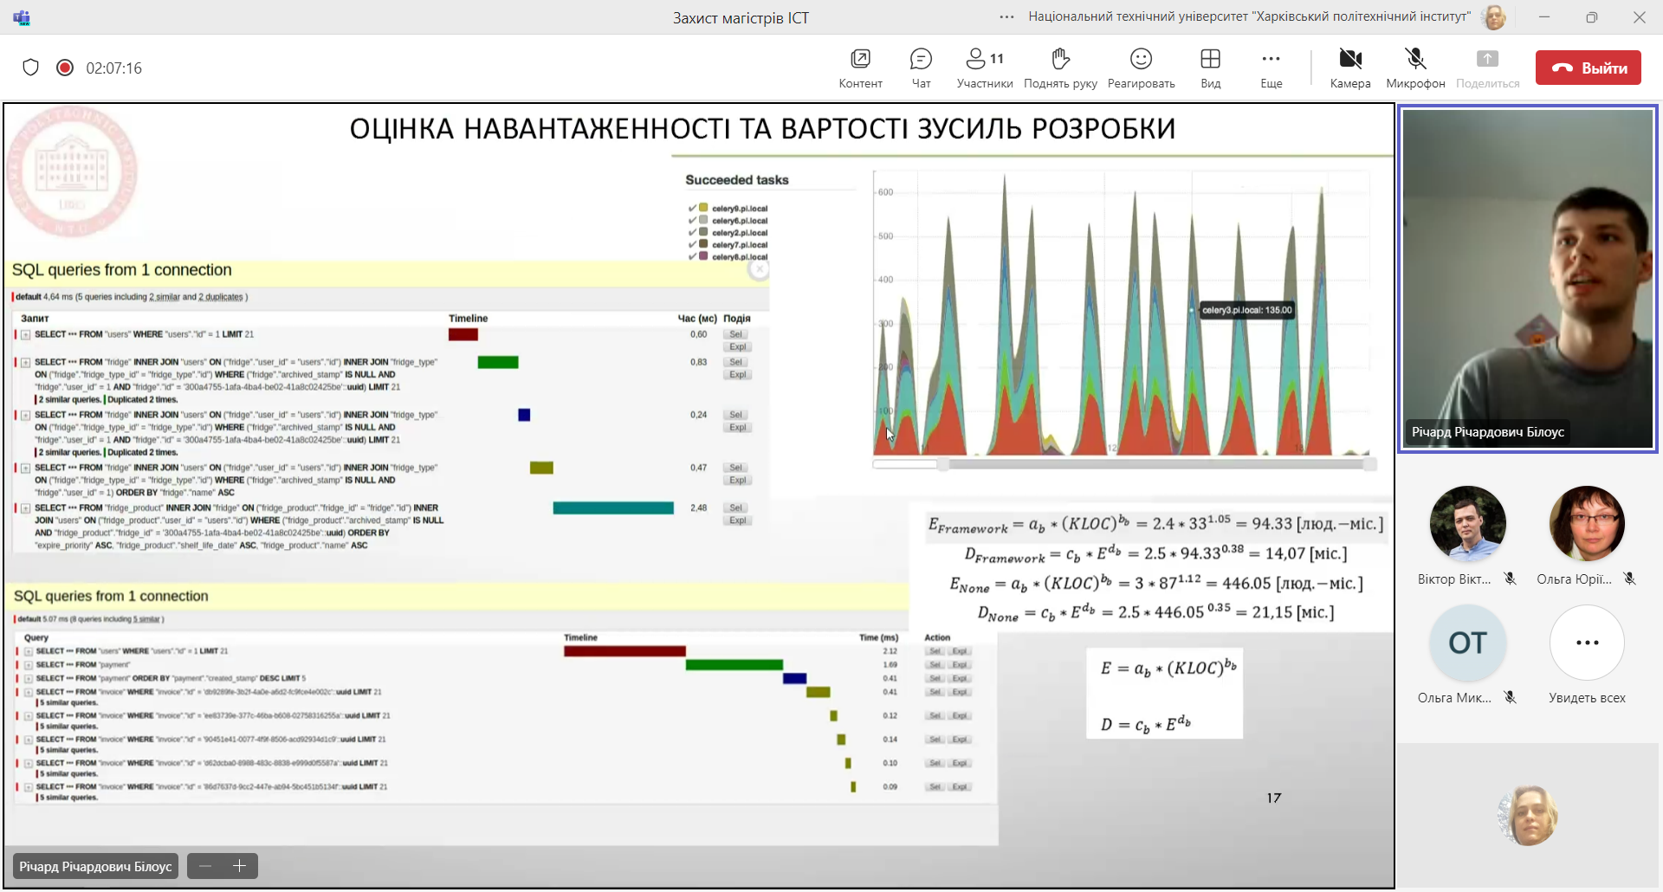Click the recording indicator icon
The height and width of the screenshot is (892, 1663).
(65, 68)
